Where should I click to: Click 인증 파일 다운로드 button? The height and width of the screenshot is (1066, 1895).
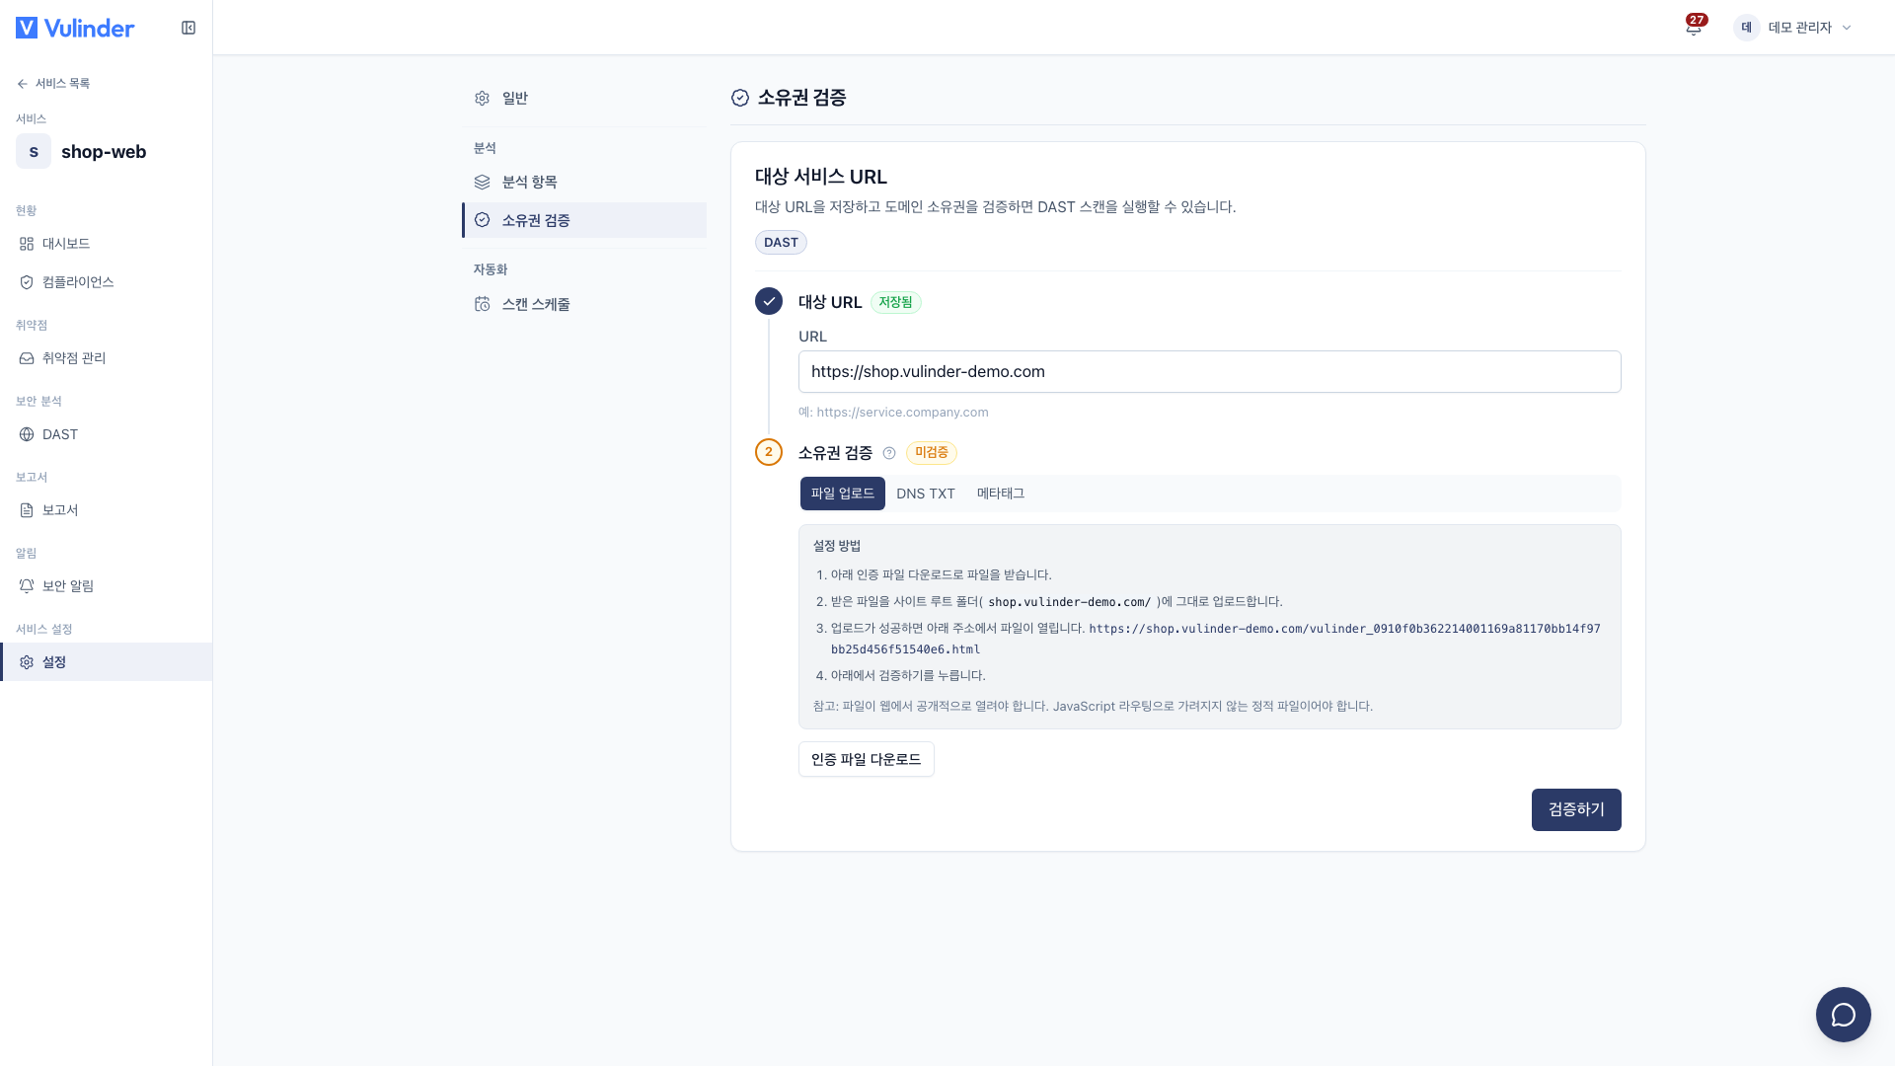click(x=867, y=759)
